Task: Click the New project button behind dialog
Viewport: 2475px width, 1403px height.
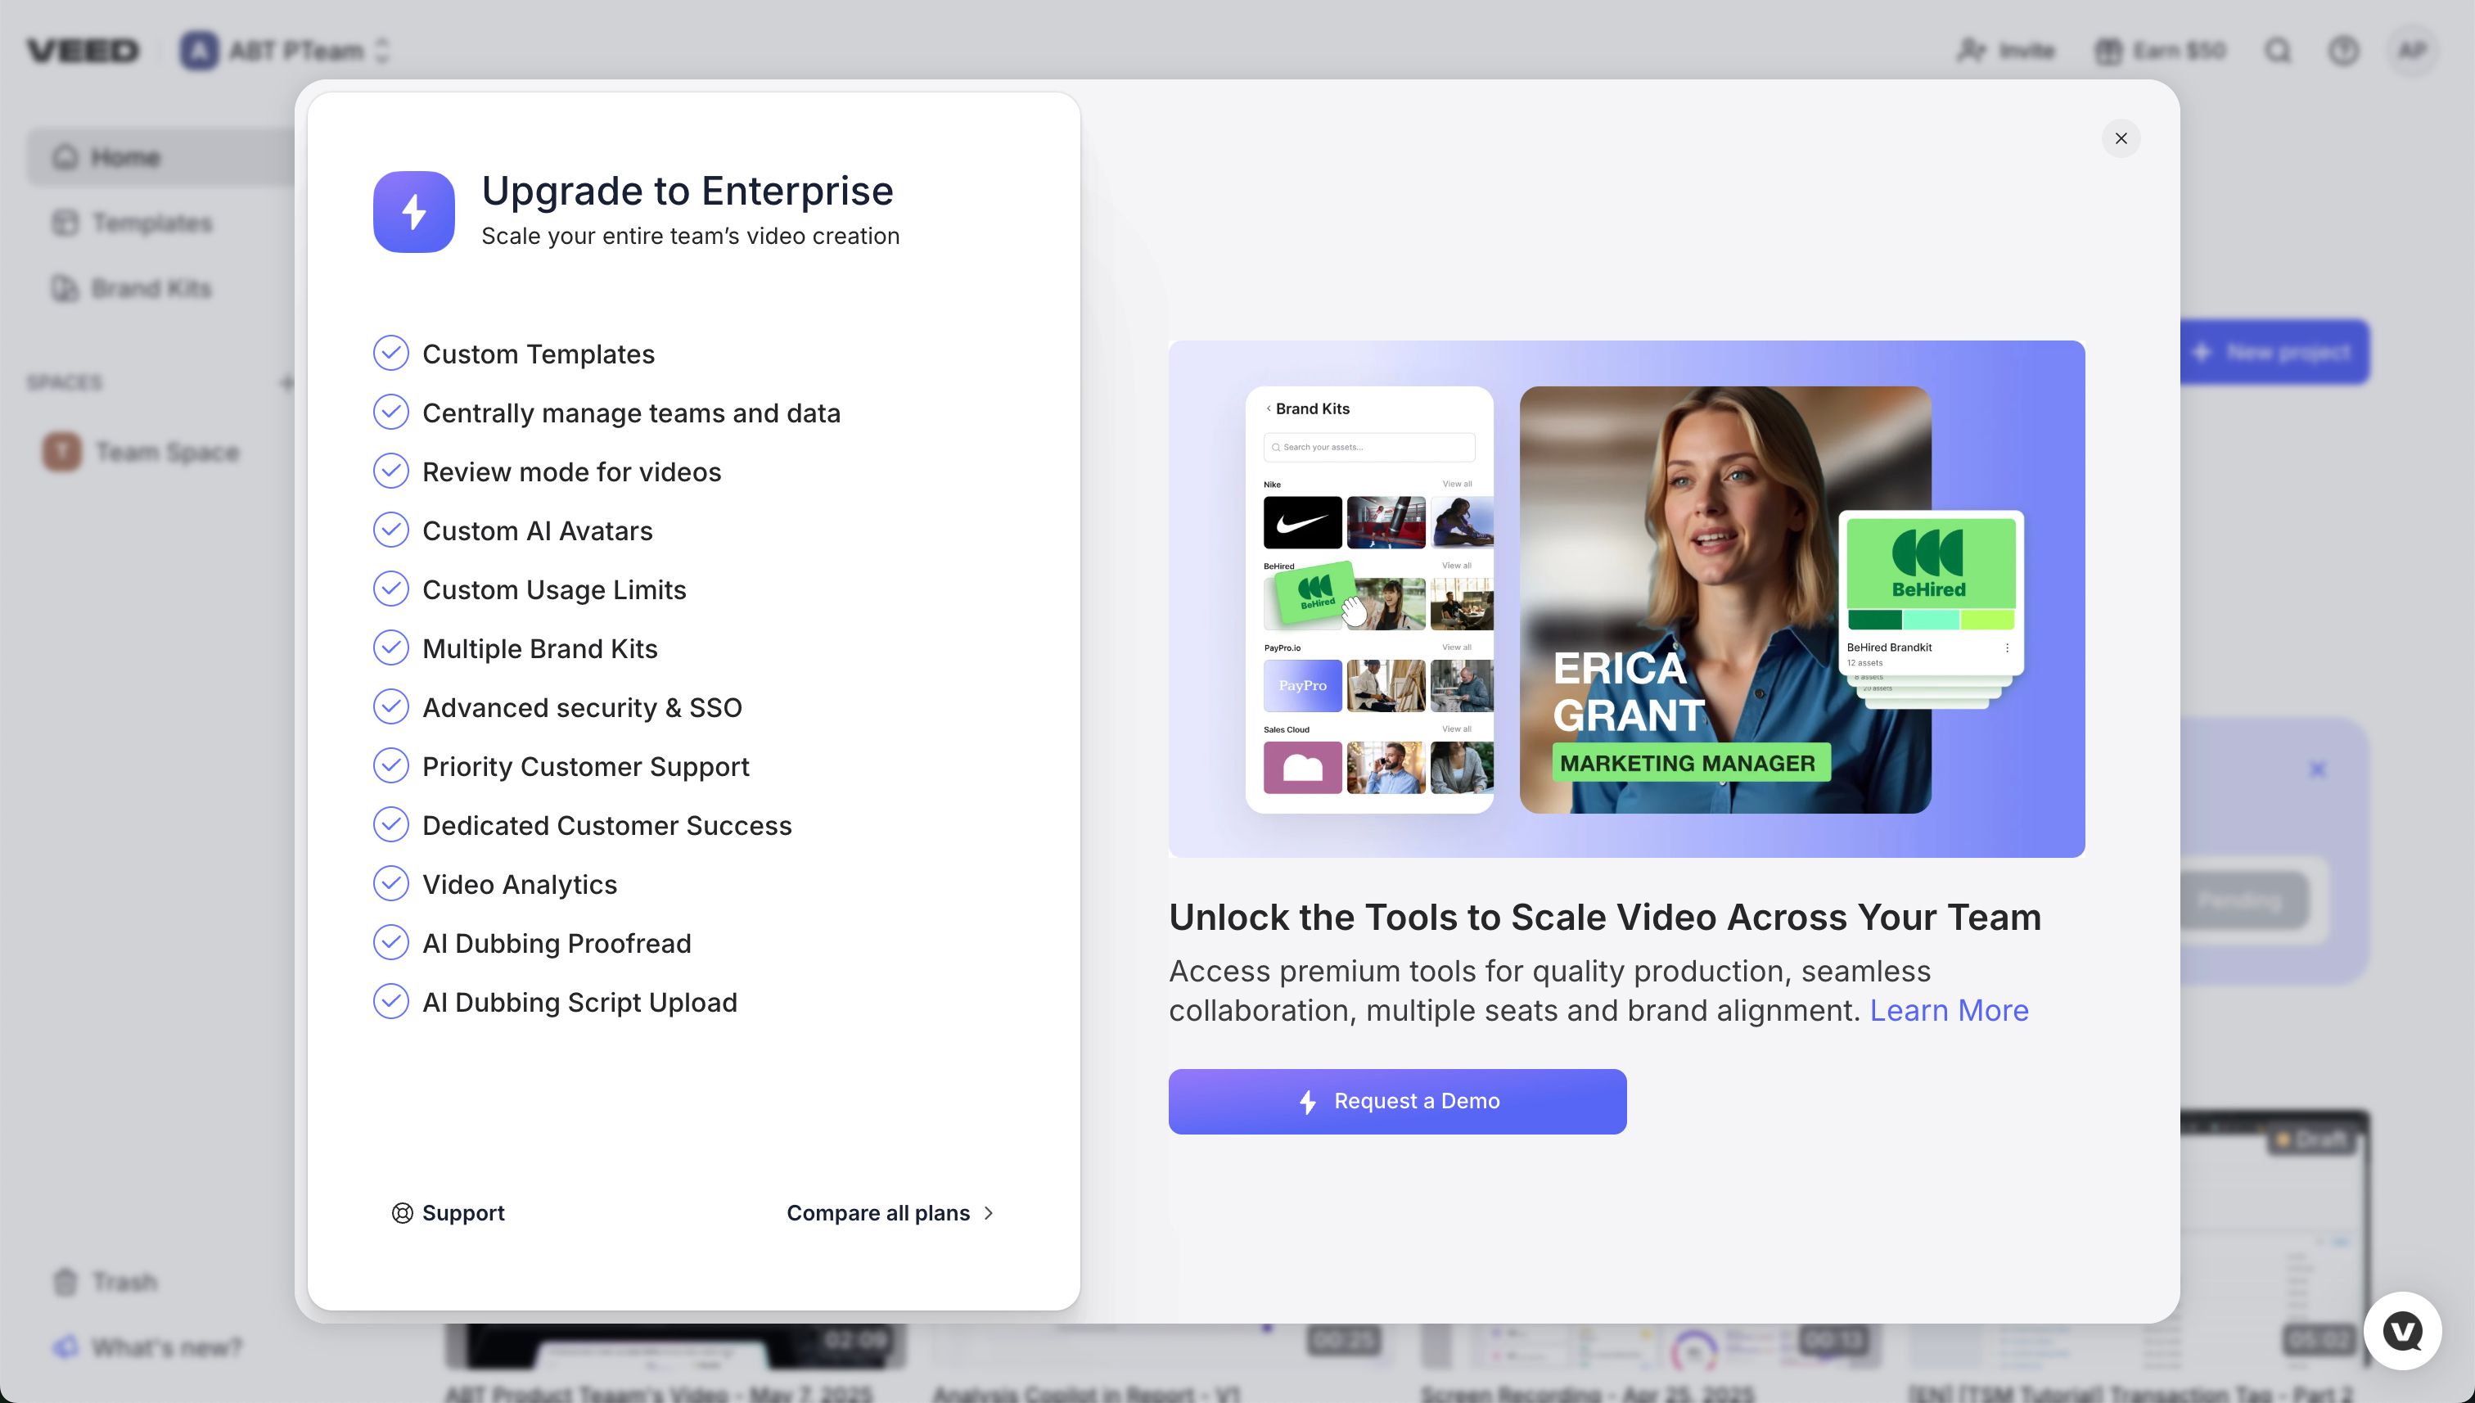Action: pyautogui.click(x=2275, y=353)
